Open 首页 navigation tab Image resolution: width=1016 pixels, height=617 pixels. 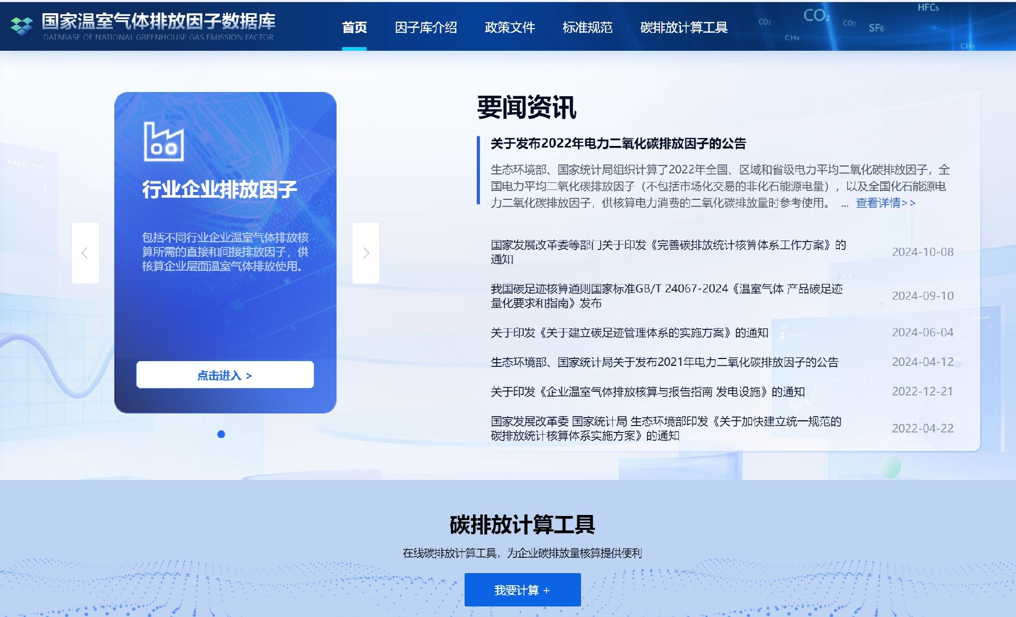pos(354,27)
